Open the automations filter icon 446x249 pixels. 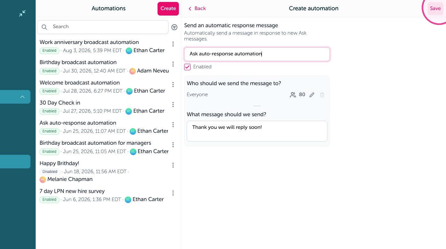pyautogui.click(x=174, y=28)
